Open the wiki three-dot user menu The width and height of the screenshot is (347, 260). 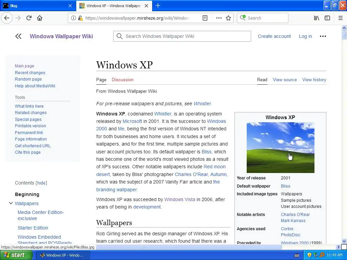point(323,36)
